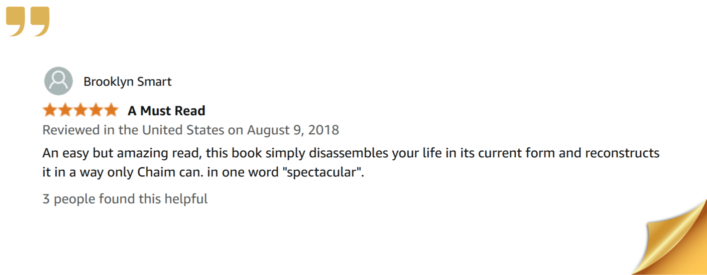The image size is (707, 275).
Task: Click the review date August 9, 2018
Action: click(x=293, y=130)
